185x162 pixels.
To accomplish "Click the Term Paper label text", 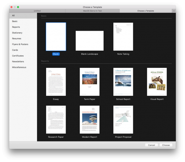I will click(89, 99).
